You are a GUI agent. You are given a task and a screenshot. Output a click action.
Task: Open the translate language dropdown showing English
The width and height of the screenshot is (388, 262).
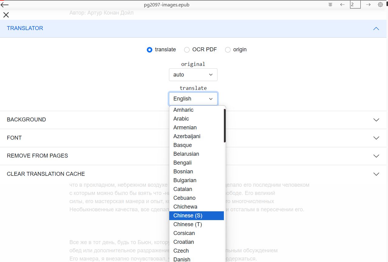(193, 98)
